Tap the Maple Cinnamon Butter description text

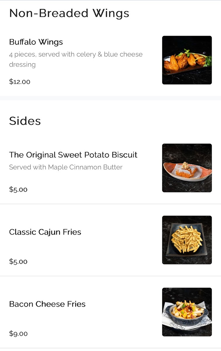[x=66, y=167]
